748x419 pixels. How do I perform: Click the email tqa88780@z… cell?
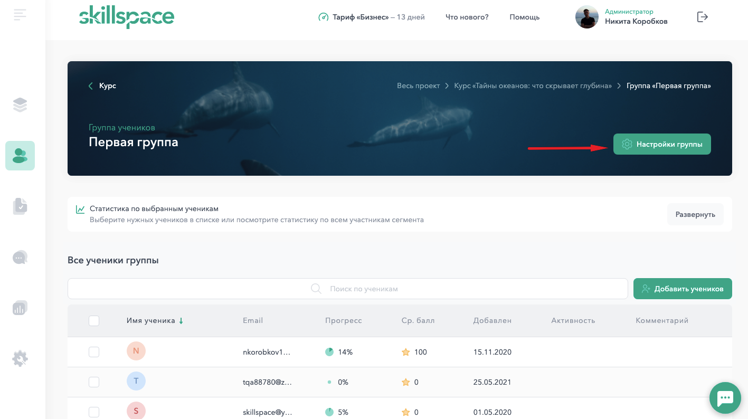pyautogui.click(x=267, y=382)
